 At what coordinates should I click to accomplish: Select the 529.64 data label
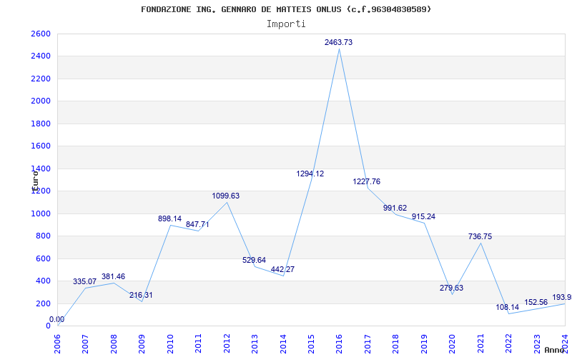[255, 260]
